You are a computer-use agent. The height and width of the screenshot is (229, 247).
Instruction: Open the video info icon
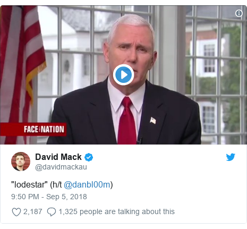239,13
